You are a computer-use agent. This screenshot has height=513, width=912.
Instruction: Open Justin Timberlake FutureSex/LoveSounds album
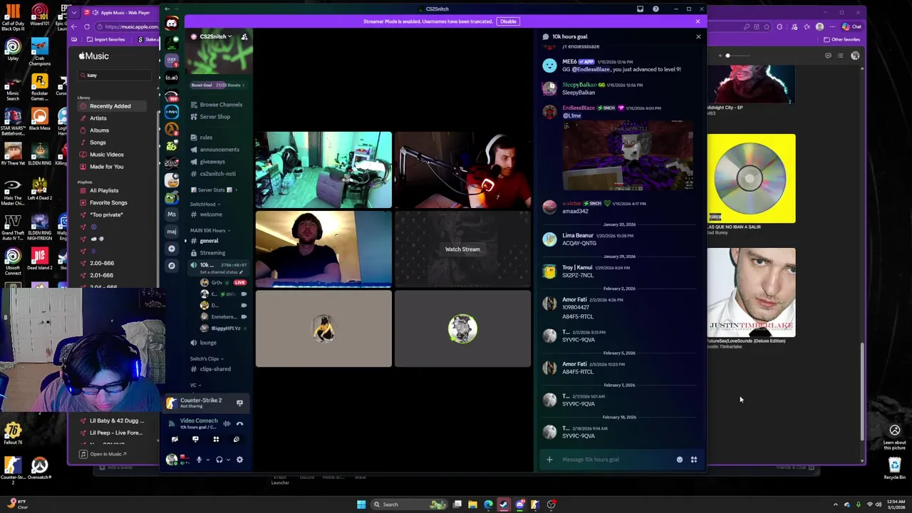point(751,292)
